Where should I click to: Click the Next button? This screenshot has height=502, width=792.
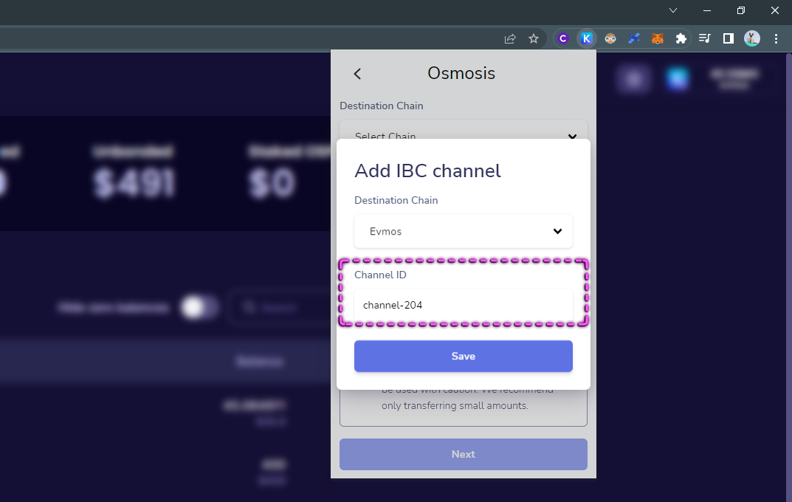[x=464, y=454]
